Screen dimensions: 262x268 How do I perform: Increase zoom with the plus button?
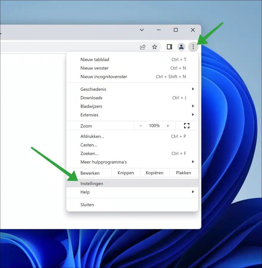pos(168,126)
